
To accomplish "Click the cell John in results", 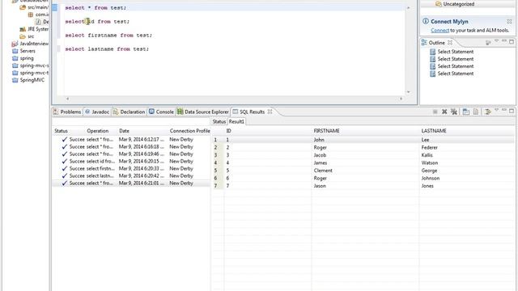I will 319,140.
